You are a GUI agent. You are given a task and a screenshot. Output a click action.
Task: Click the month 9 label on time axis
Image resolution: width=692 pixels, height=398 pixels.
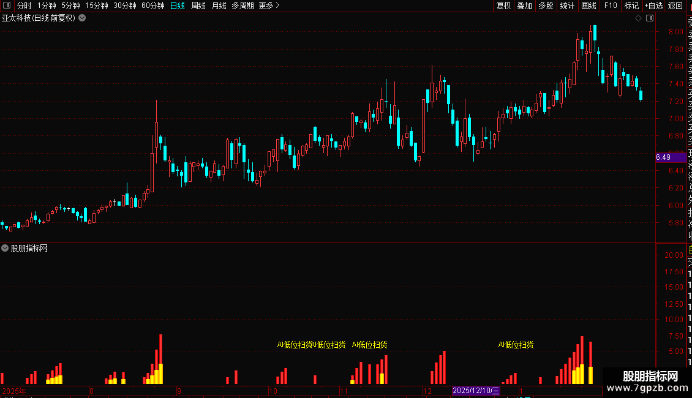(x=179, y=391)
